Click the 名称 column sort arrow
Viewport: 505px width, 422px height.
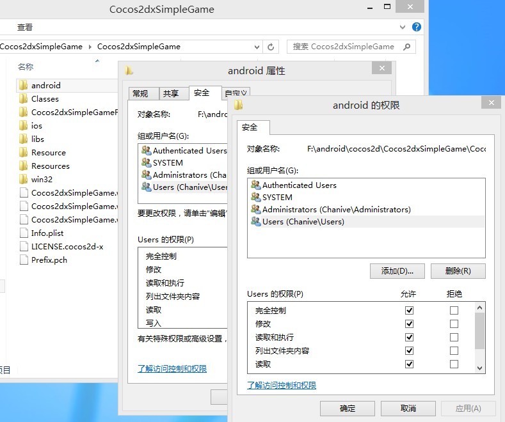click(97, 61)
